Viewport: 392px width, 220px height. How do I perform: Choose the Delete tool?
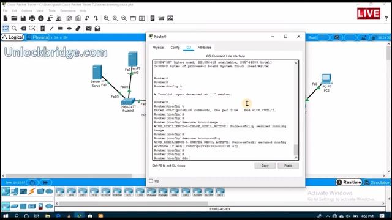(23, 28)
